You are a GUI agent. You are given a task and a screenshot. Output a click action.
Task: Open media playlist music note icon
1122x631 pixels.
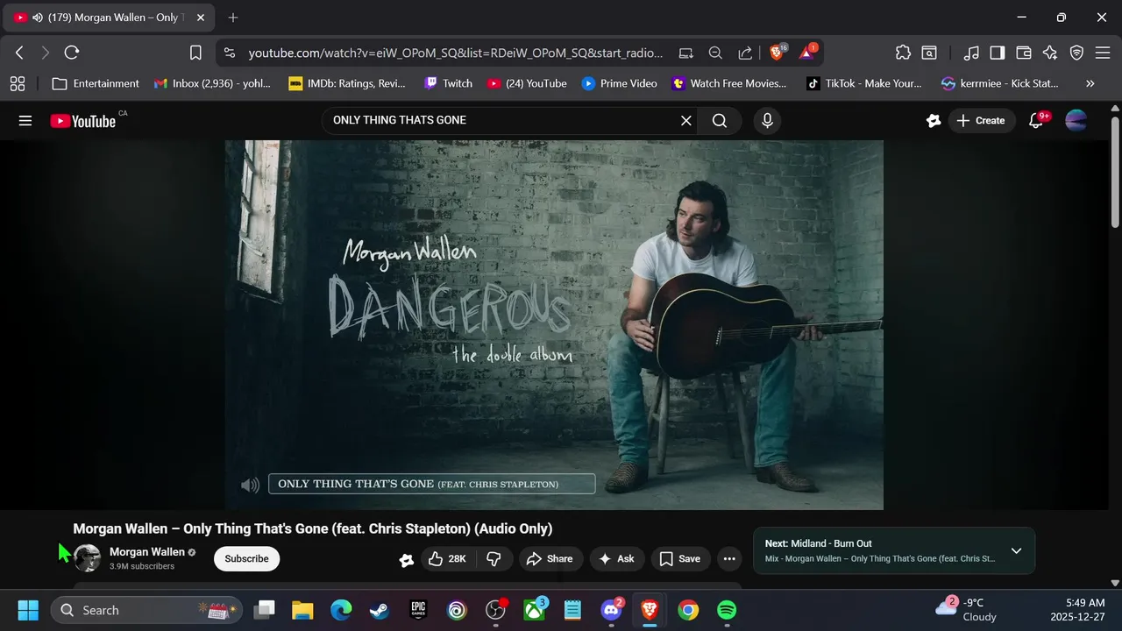tap(970, 53)
